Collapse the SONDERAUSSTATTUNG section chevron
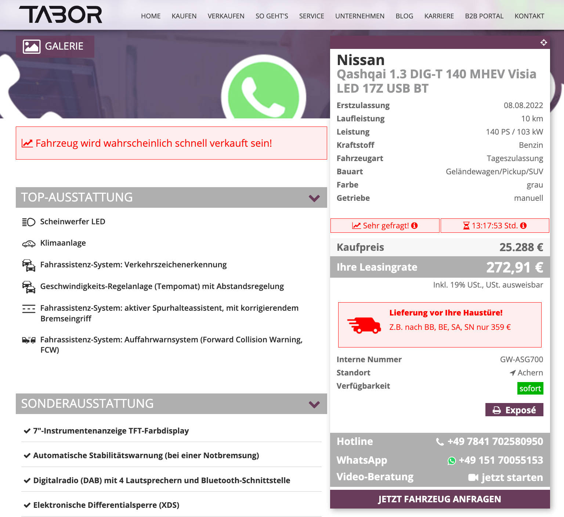The image size is (564, 517). point(314,404)
